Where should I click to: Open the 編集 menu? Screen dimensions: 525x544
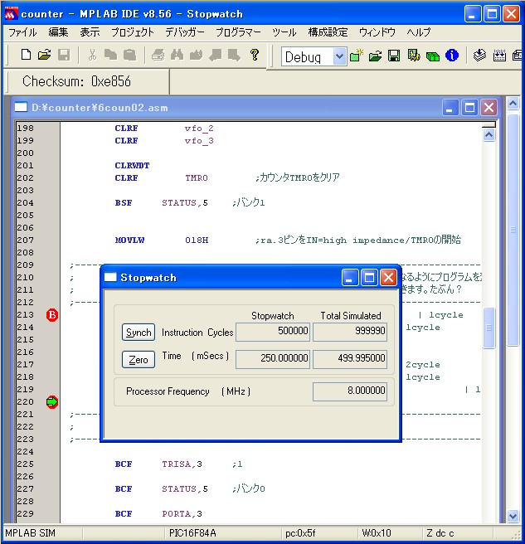[58, 32]
